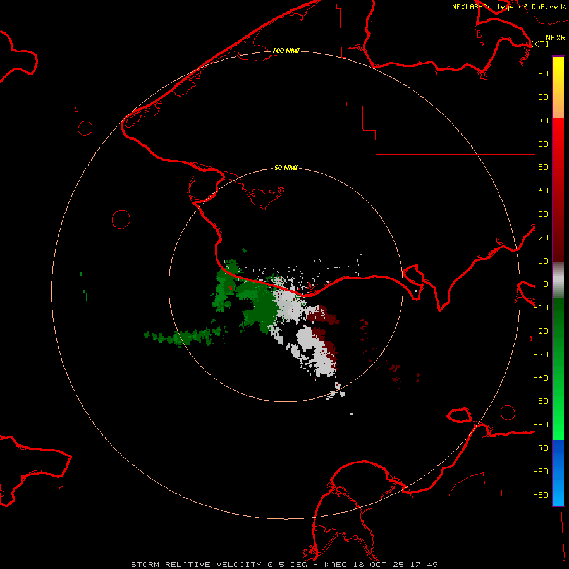Click the "50 NMI" range ring label
The image size is (569, 569).
coord(286,168)
